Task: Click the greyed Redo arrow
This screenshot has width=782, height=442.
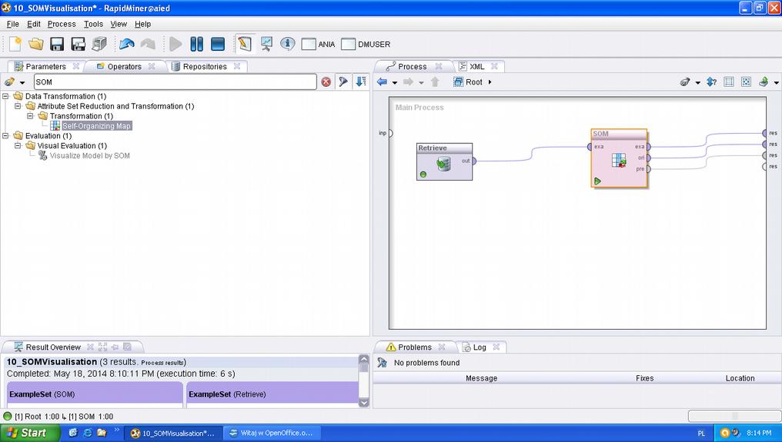Action: pyautogui.click(x=148, y=44)
